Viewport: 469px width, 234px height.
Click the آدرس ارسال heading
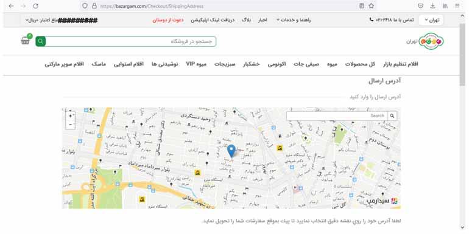click(385, 81)
